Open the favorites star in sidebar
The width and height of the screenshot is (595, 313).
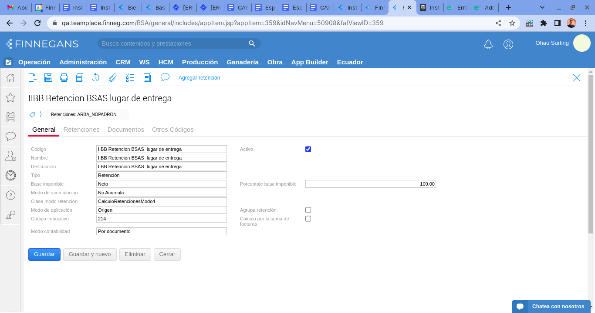pyautogui.click(x=10, y=97)
